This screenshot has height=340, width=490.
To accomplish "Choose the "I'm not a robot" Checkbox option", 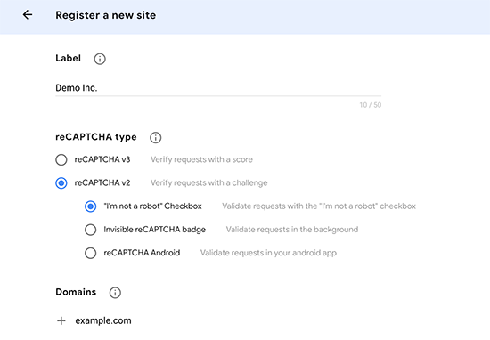I will [90, 206].
